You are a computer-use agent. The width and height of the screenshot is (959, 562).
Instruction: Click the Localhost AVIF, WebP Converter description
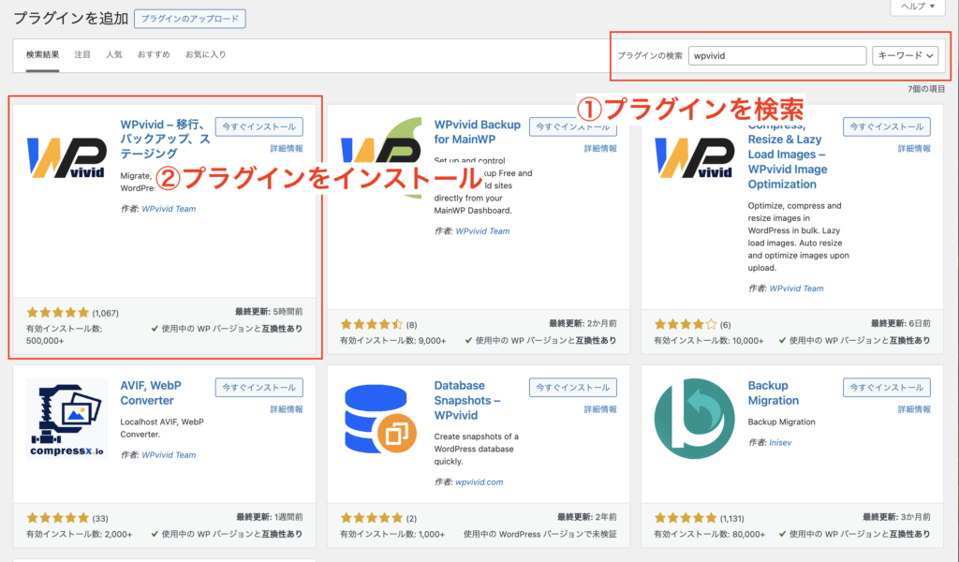pos(162,428)
